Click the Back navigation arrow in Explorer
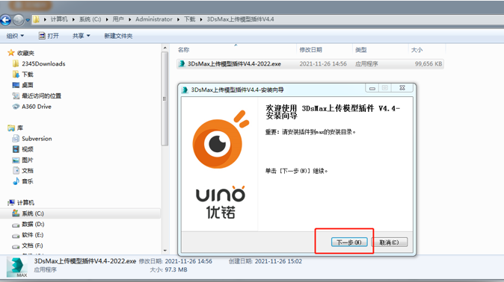504x282 pixels. click(5, 20)
